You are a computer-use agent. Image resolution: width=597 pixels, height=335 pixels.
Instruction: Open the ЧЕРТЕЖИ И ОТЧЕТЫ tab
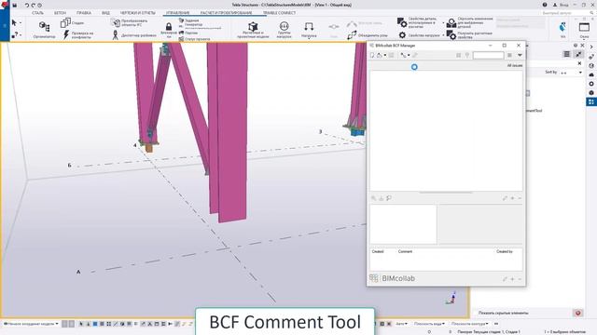pyautogui.click(x=138, y=13)
